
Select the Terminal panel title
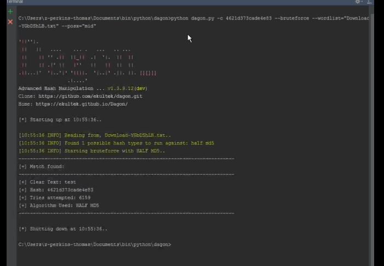[x=15, y=2]
